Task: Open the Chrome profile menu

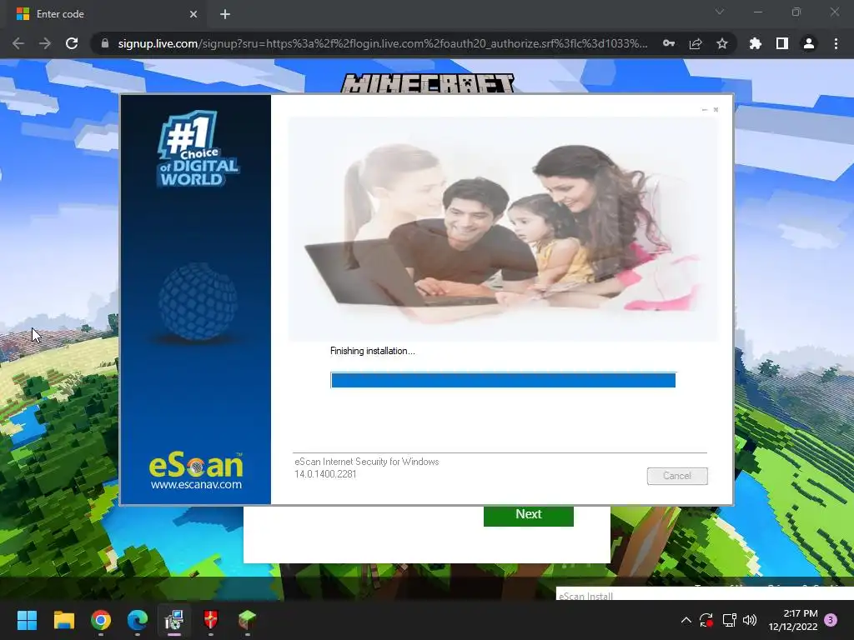Action: 809,43
